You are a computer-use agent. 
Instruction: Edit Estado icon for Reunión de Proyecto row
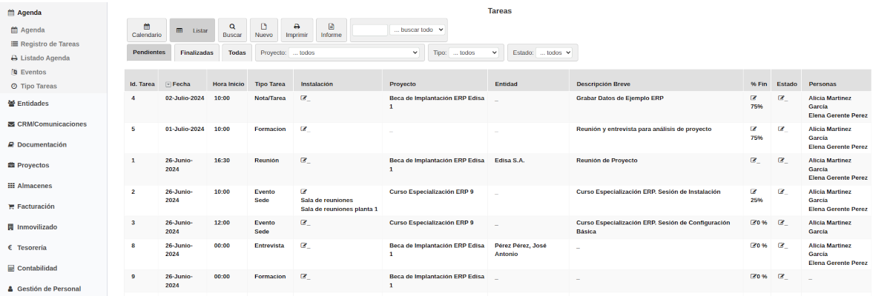coord(781,160)
